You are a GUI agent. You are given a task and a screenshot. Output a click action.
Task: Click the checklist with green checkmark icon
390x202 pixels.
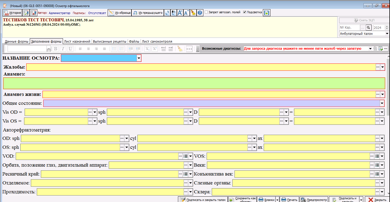click(26, 13)
